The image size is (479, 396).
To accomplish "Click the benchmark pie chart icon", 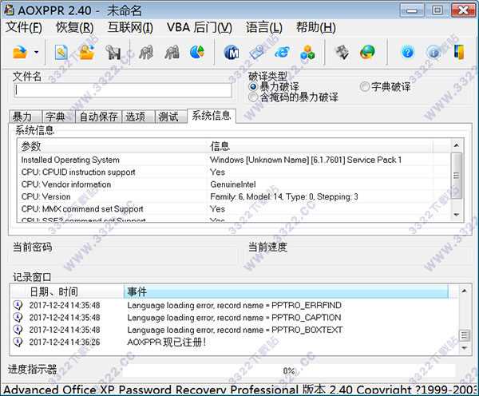I will point(197,52).
